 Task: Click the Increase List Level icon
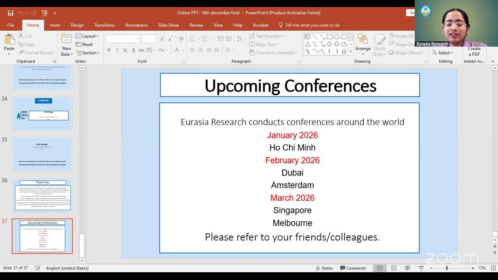coord(229,38)
